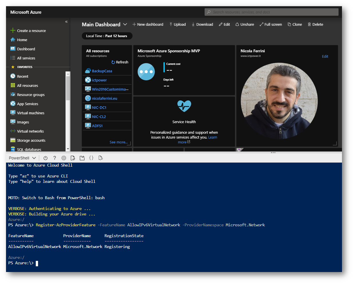Image resolution: width=354 pixels, height=284 pixels.
Task: Restart Cloud Shell with the power icon
Action: tap(45, 158)
